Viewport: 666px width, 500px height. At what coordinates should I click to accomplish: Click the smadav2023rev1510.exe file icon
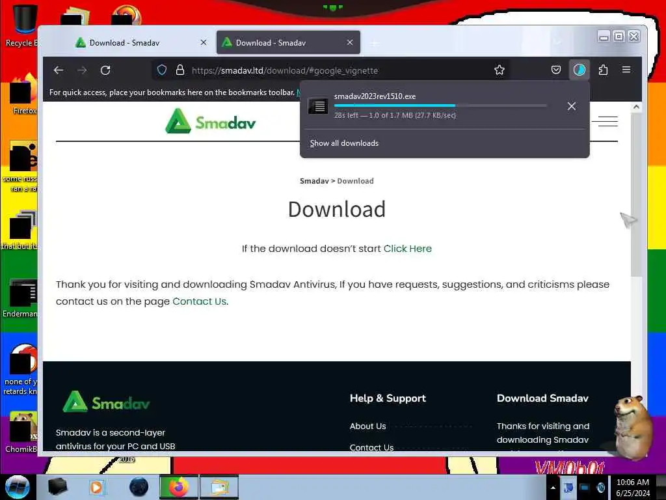(317, 106)
